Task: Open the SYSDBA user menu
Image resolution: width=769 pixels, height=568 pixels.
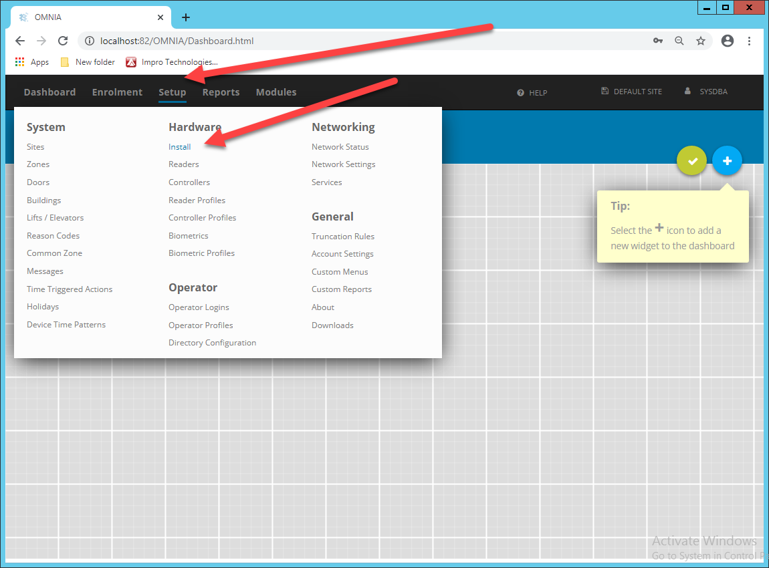Action: [707, 92]
